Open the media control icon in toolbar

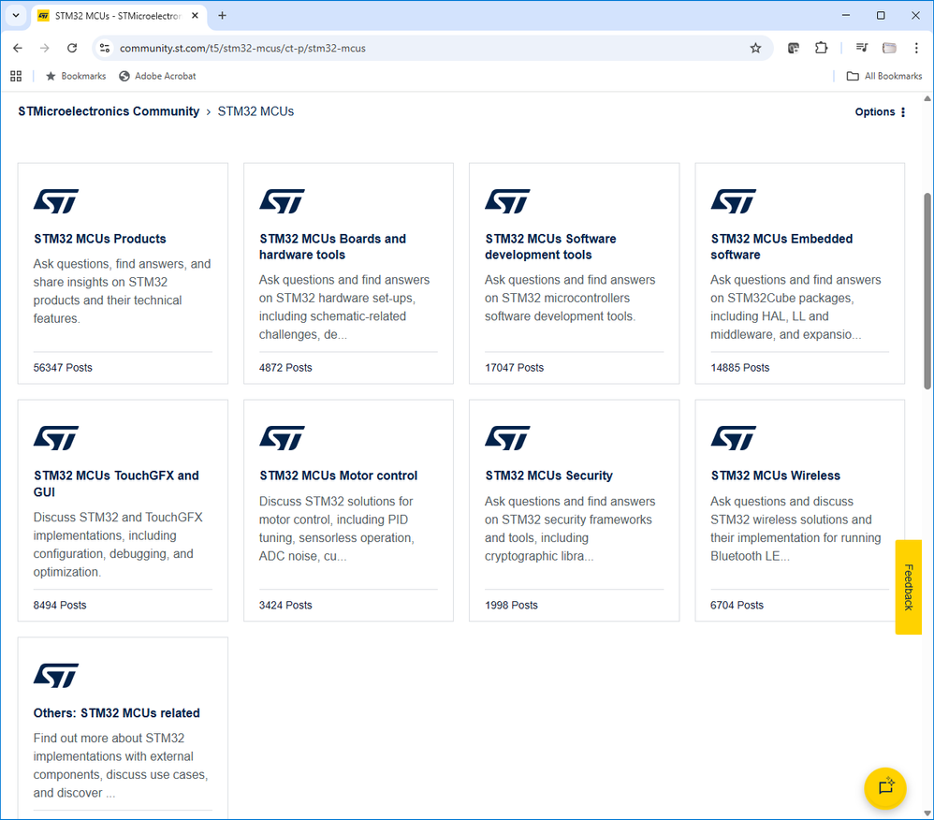click(861, 49)
